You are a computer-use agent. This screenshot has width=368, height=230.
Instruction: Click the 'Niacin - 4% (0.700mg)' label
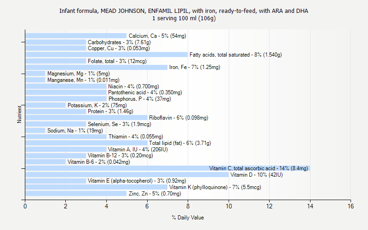133,86
